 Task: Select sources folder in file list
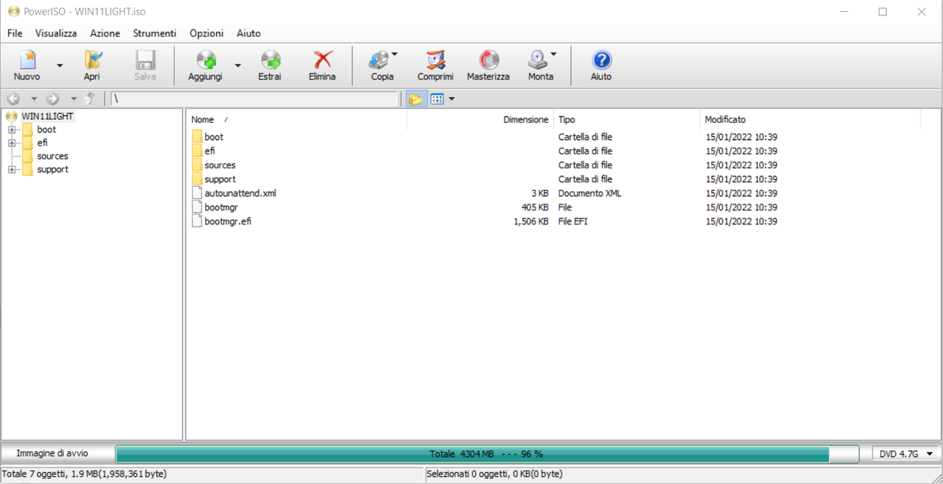click(220, 165)
